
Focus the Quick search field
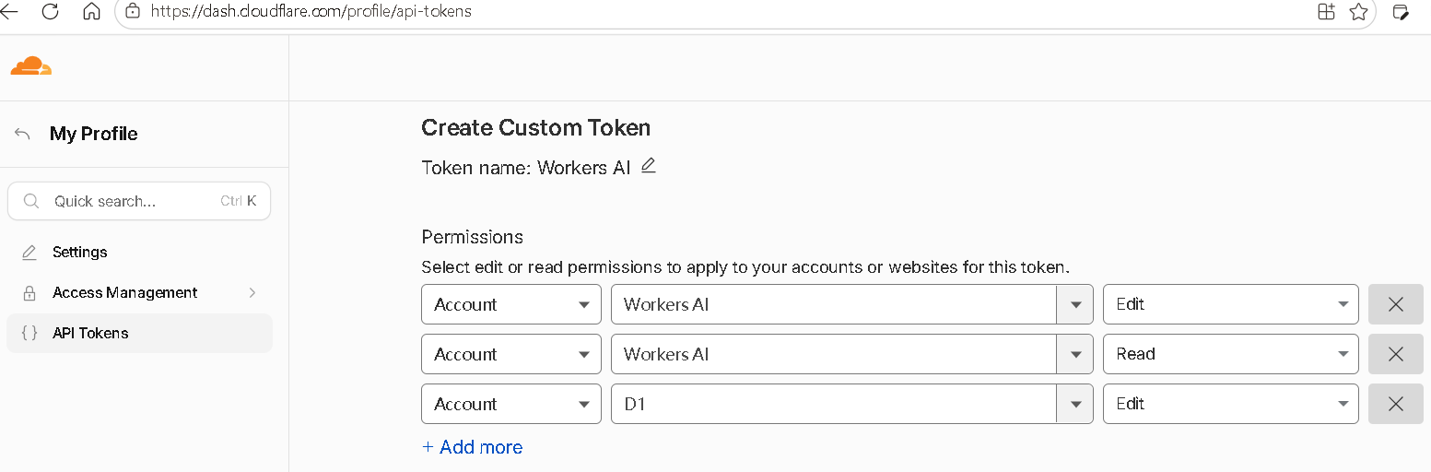[x=139, y=201]
